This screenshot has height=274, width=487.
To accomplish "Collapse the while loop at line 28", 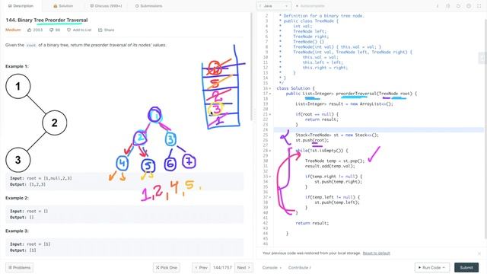I will (270, 151).
